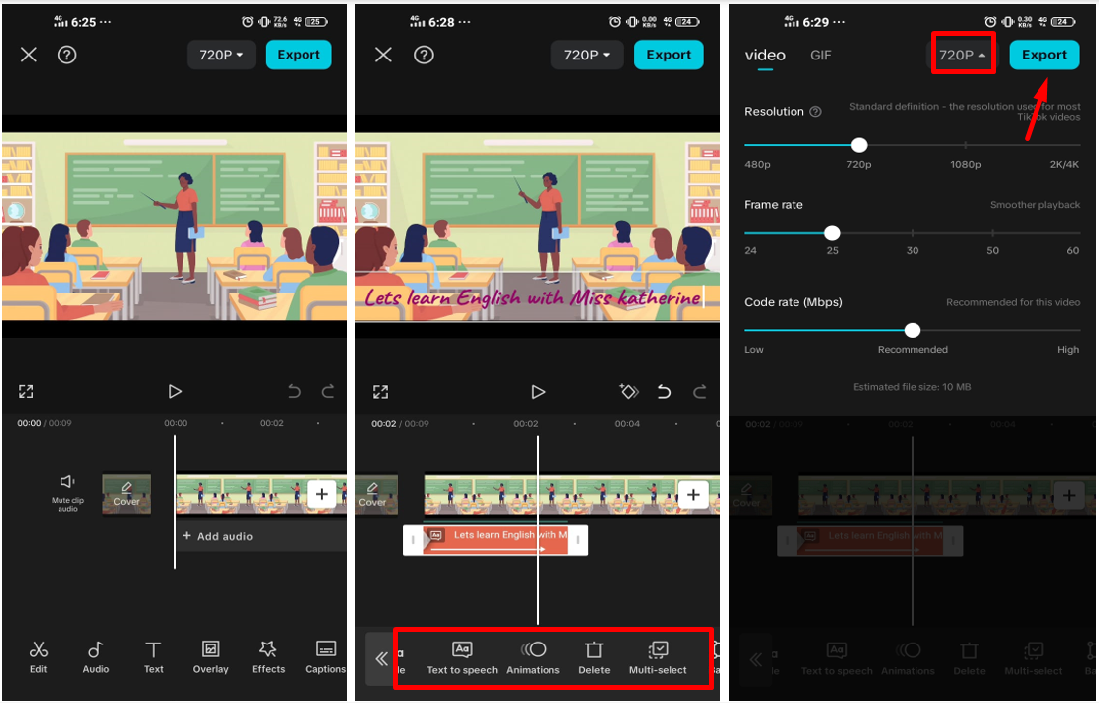Enable Multi-select mode
The width and height of the screenshot is (1099, 703).
coord(658,658)
